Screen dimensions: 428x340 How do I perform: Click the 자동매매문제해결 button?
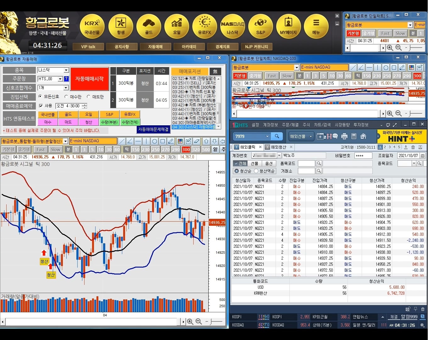153,129
